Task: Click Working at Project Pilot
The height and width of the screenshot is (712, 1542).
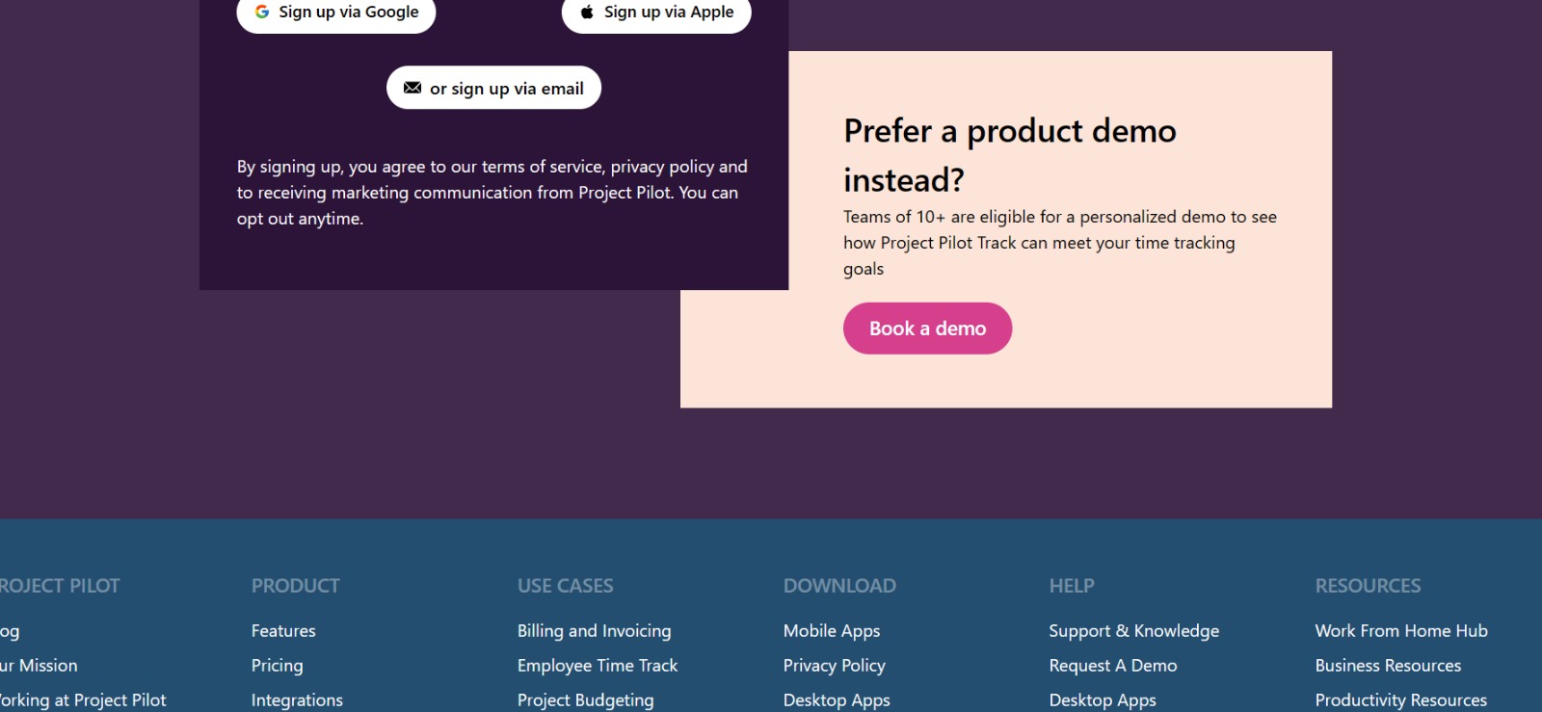Action: tap(82, 699)
